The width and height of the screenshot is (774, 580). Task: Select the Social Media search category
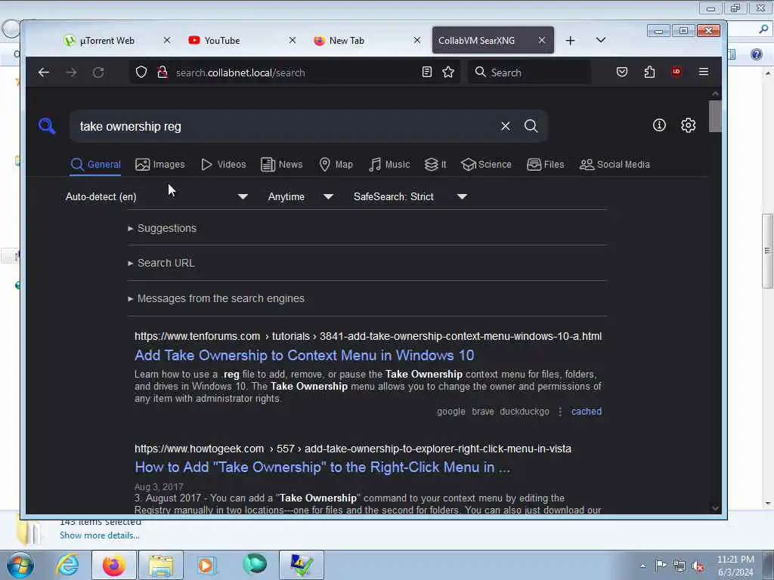point(615,164)
